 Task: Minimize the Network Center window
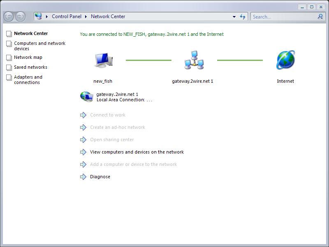(302, 7)
